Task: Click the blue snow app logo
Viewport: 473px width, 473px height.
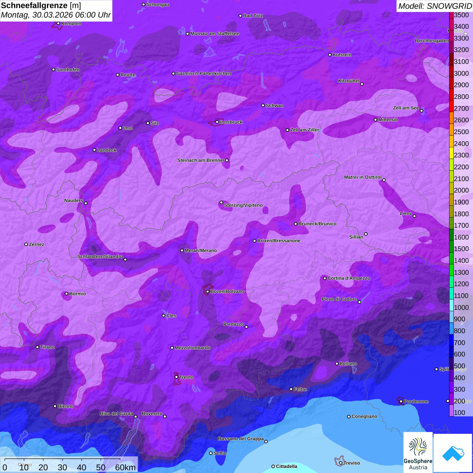Action: pyautogui.click(x=453, y=453)
